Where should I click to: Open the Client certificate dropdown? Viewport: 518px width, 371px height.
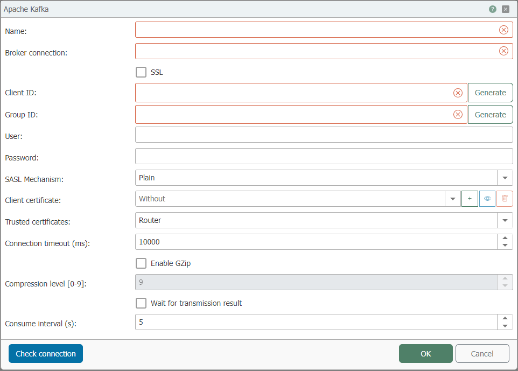453,199
